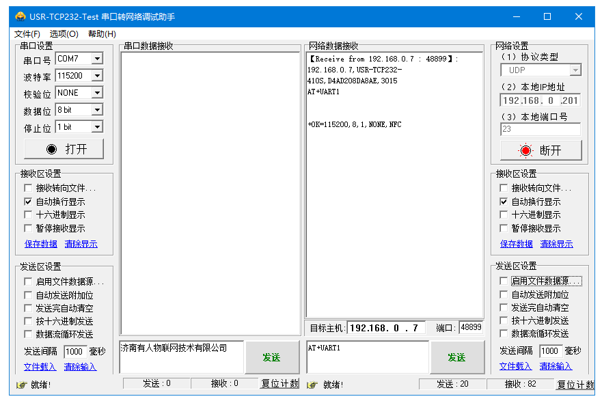The height and width of the screenshot is (401, 602).
Task: Click the 目标主机 IP address field
Action: pos(386,328)
